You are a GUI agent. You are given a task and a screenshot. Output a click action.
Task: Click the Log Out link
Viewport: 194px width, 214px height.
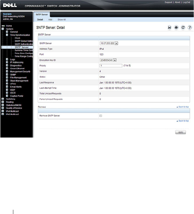(186, 2)
